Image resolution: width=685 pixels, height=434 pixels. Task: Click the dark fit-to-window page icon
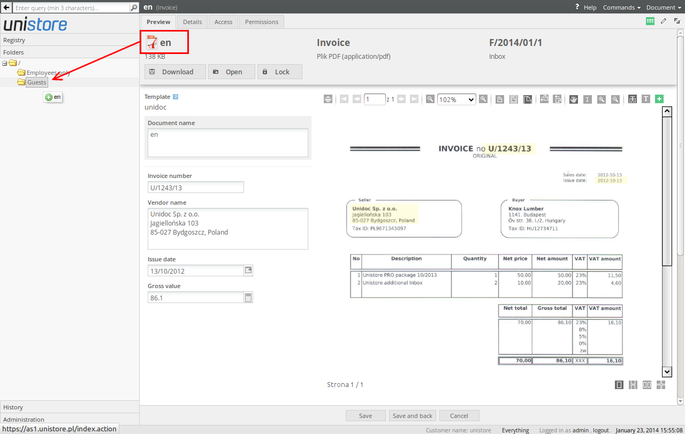[x=528, y=99]
